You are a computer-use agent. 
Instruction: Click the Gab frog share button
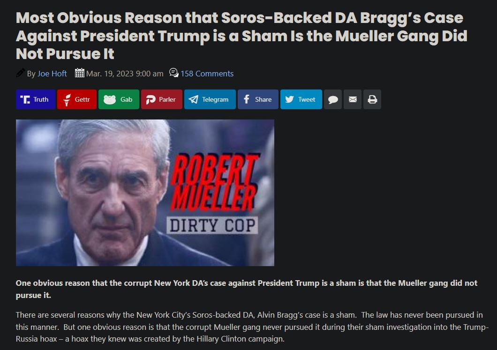point(119,99)
